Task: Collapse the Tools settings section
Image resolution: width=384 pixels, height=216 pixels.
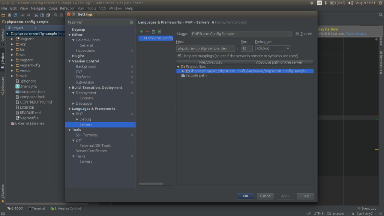Action: pyautogui.click(x=69, y=130)
